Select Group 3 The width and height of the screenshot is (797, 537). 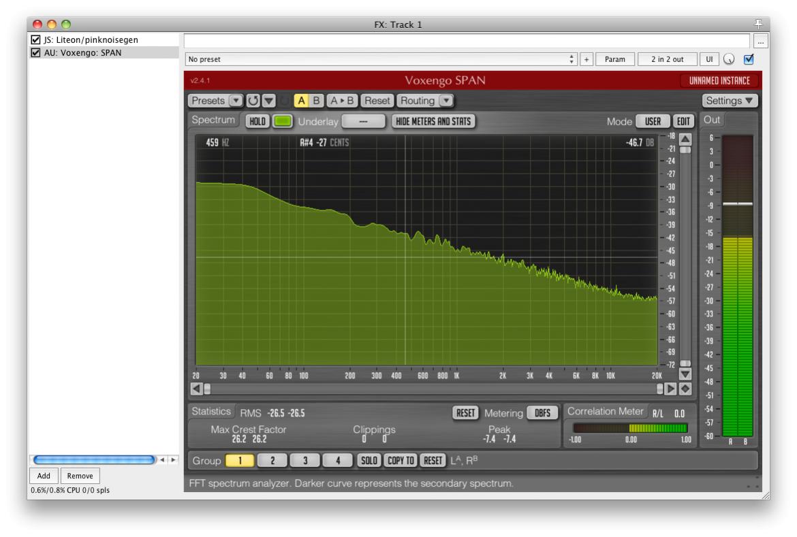[x=305, y=460]
